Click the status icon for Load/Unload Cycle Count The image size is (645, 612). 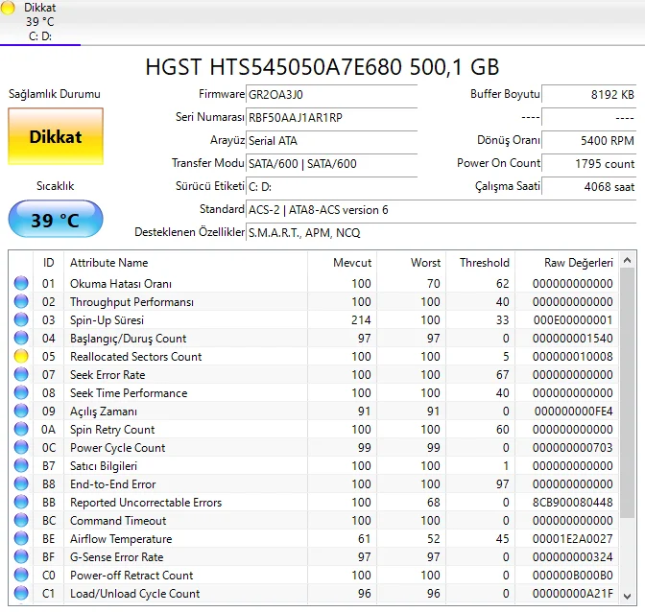21,594
